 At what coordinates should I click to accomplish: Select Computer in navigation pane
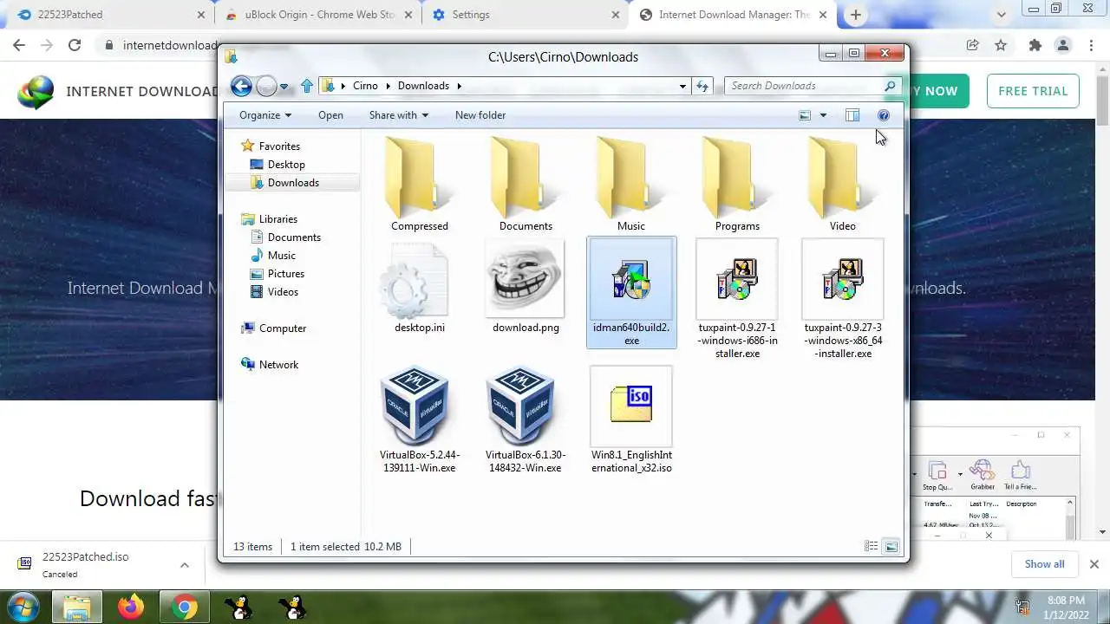[x=274, y=328]
